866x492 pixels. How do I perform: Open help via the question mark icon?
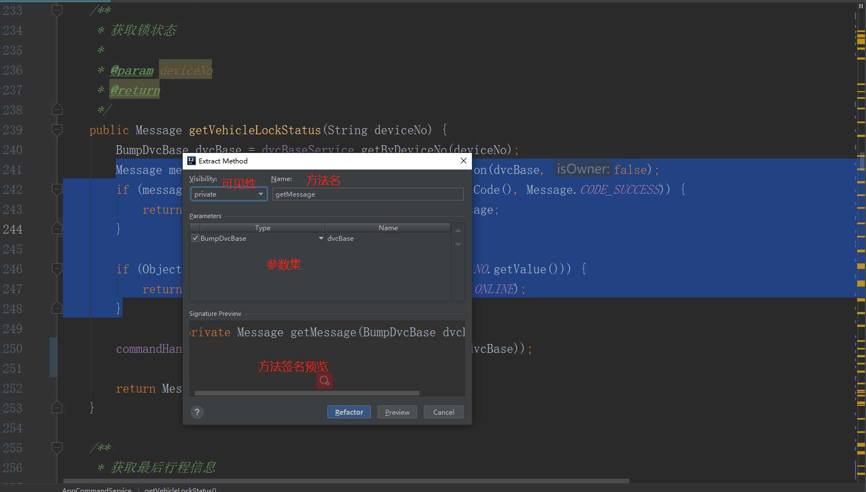click(x=197, y=412)
